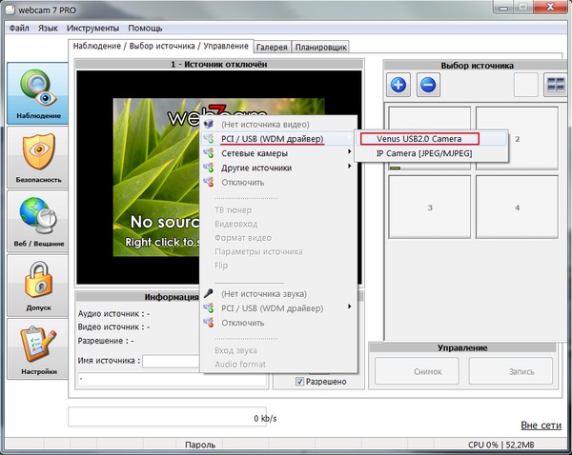Switch to the Планировщик tab
The width and height of the screenshot is (572, 455).
click(320, 47)
